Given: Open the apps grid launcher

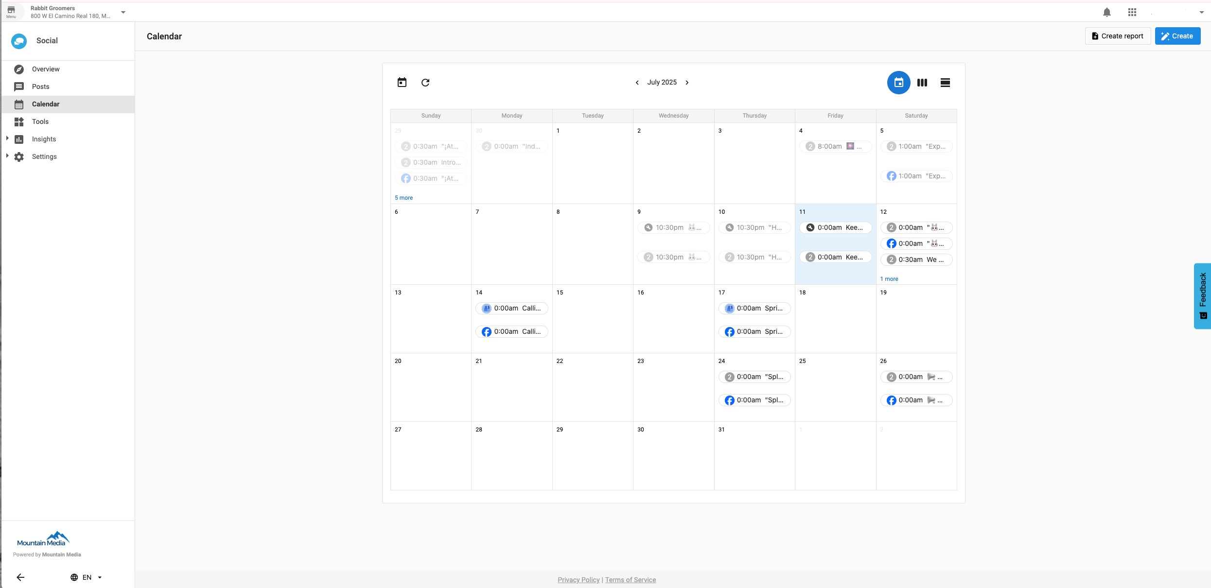Looking at the screenshot, I should click(x=1132, y=12).
